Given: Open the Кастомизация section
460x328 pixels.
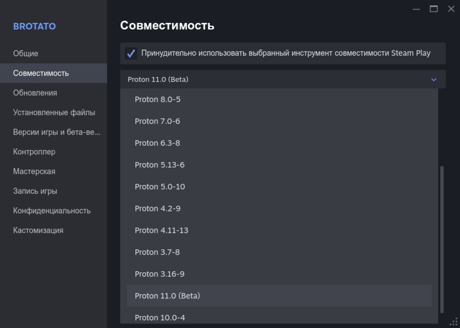Looking at the screenshot, I should pos(34,230).
